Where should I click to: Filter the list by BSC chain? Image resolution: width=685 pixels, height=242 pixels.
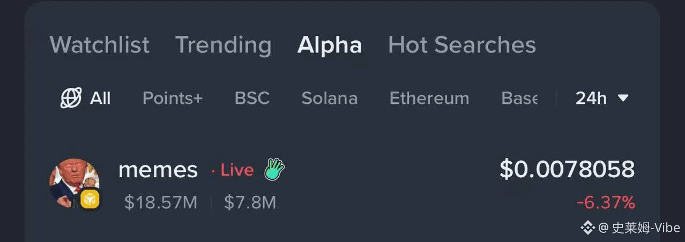(x=252, y=99)
